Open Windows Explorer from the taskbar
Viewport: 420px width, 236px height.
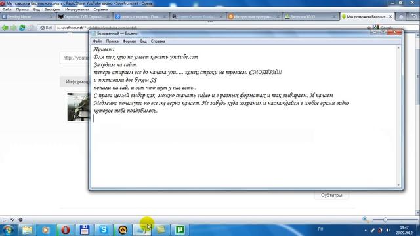[27, 230]
